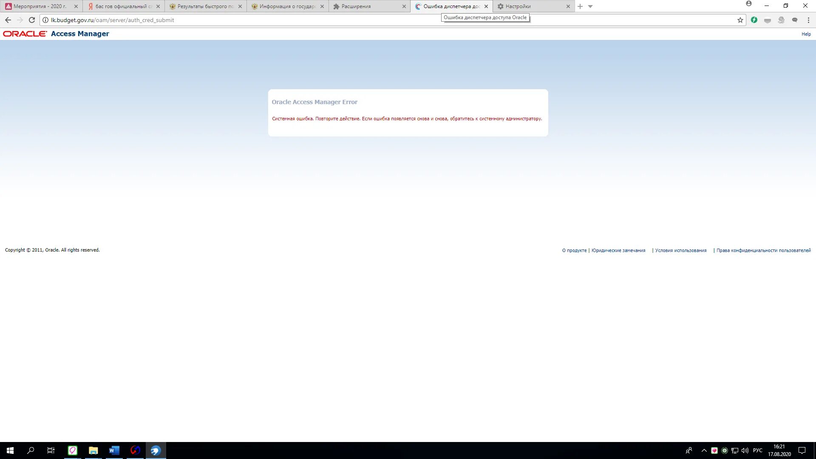
Task: Click the back navigation arrow
Action: [8, 20]
